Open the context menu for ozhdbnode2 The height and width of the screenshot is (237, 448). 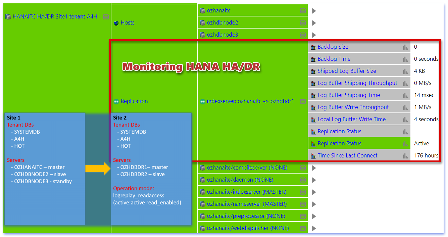(302, 22)
